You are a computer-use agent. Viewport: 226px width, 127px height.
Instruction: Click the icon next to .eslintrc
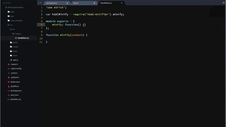[x=8, y=73]
